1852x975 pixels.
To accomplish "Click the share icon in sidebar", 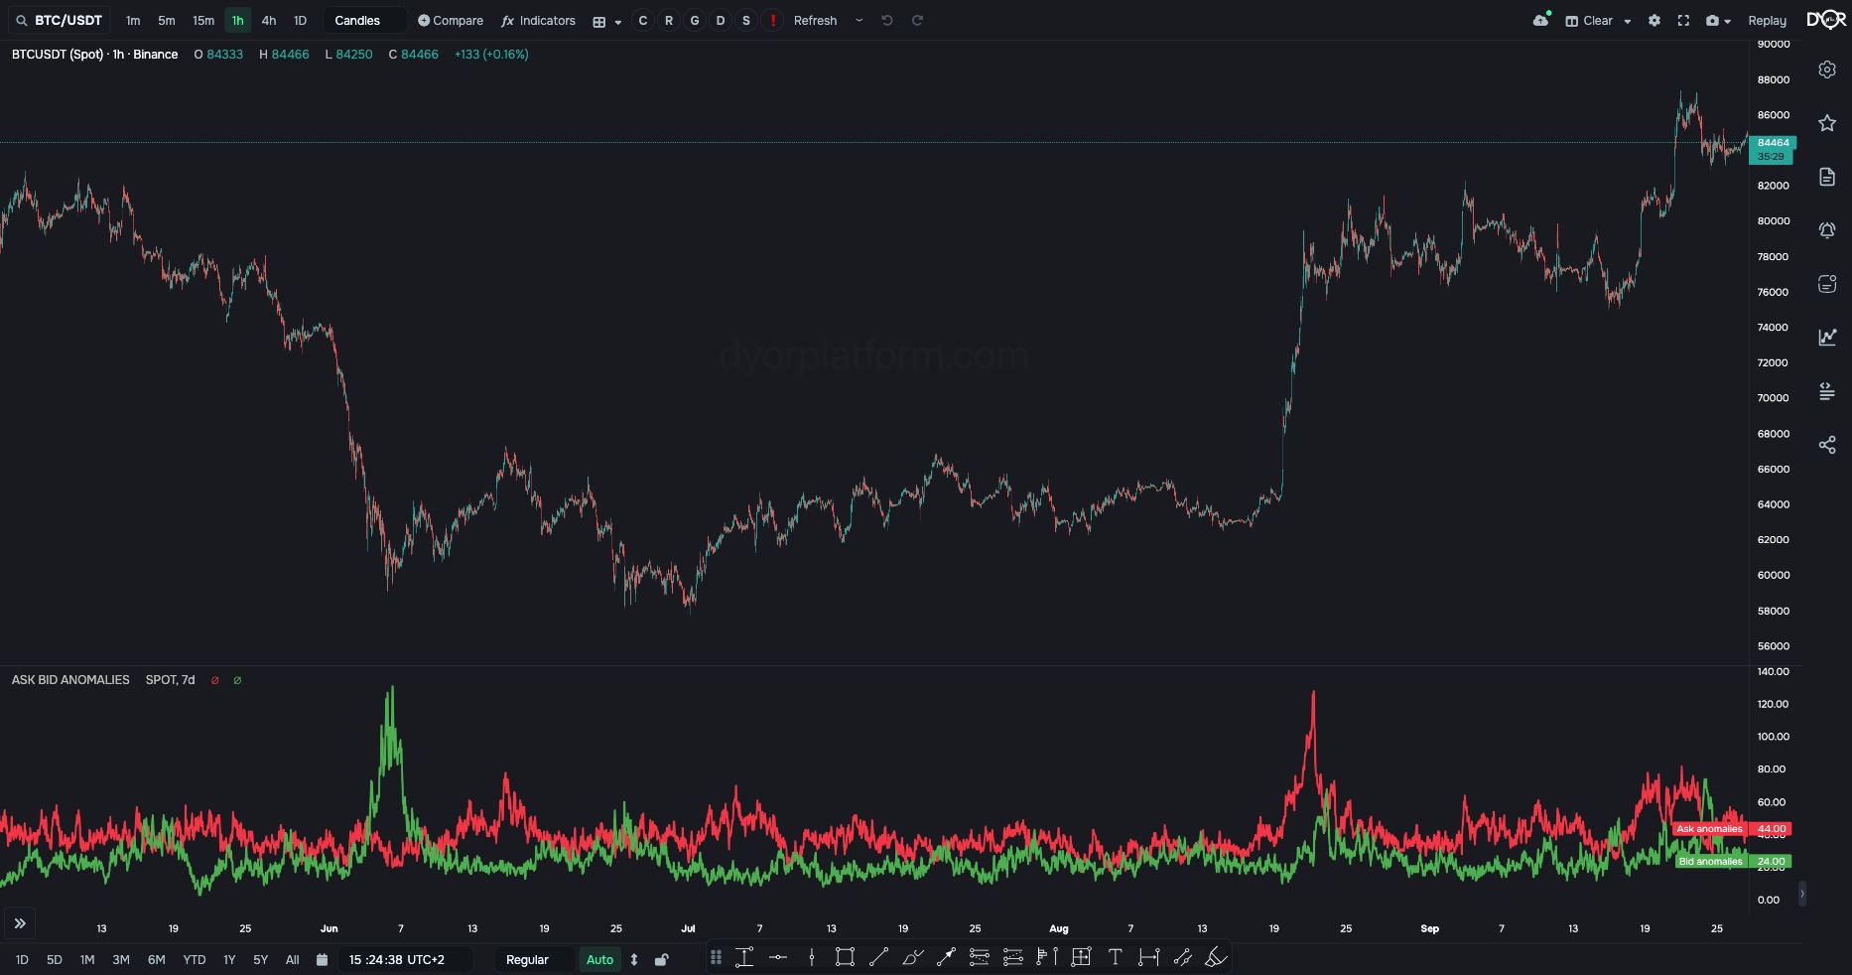I will click(x=1827, y=445).
